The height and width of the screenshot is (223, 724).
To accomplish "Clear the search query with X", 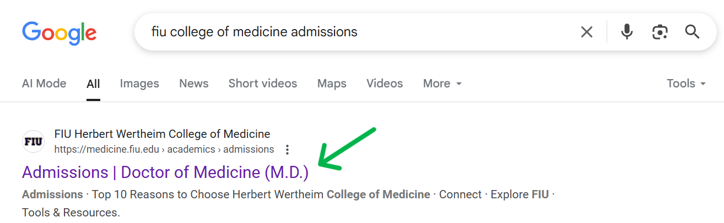I will 587,32.
